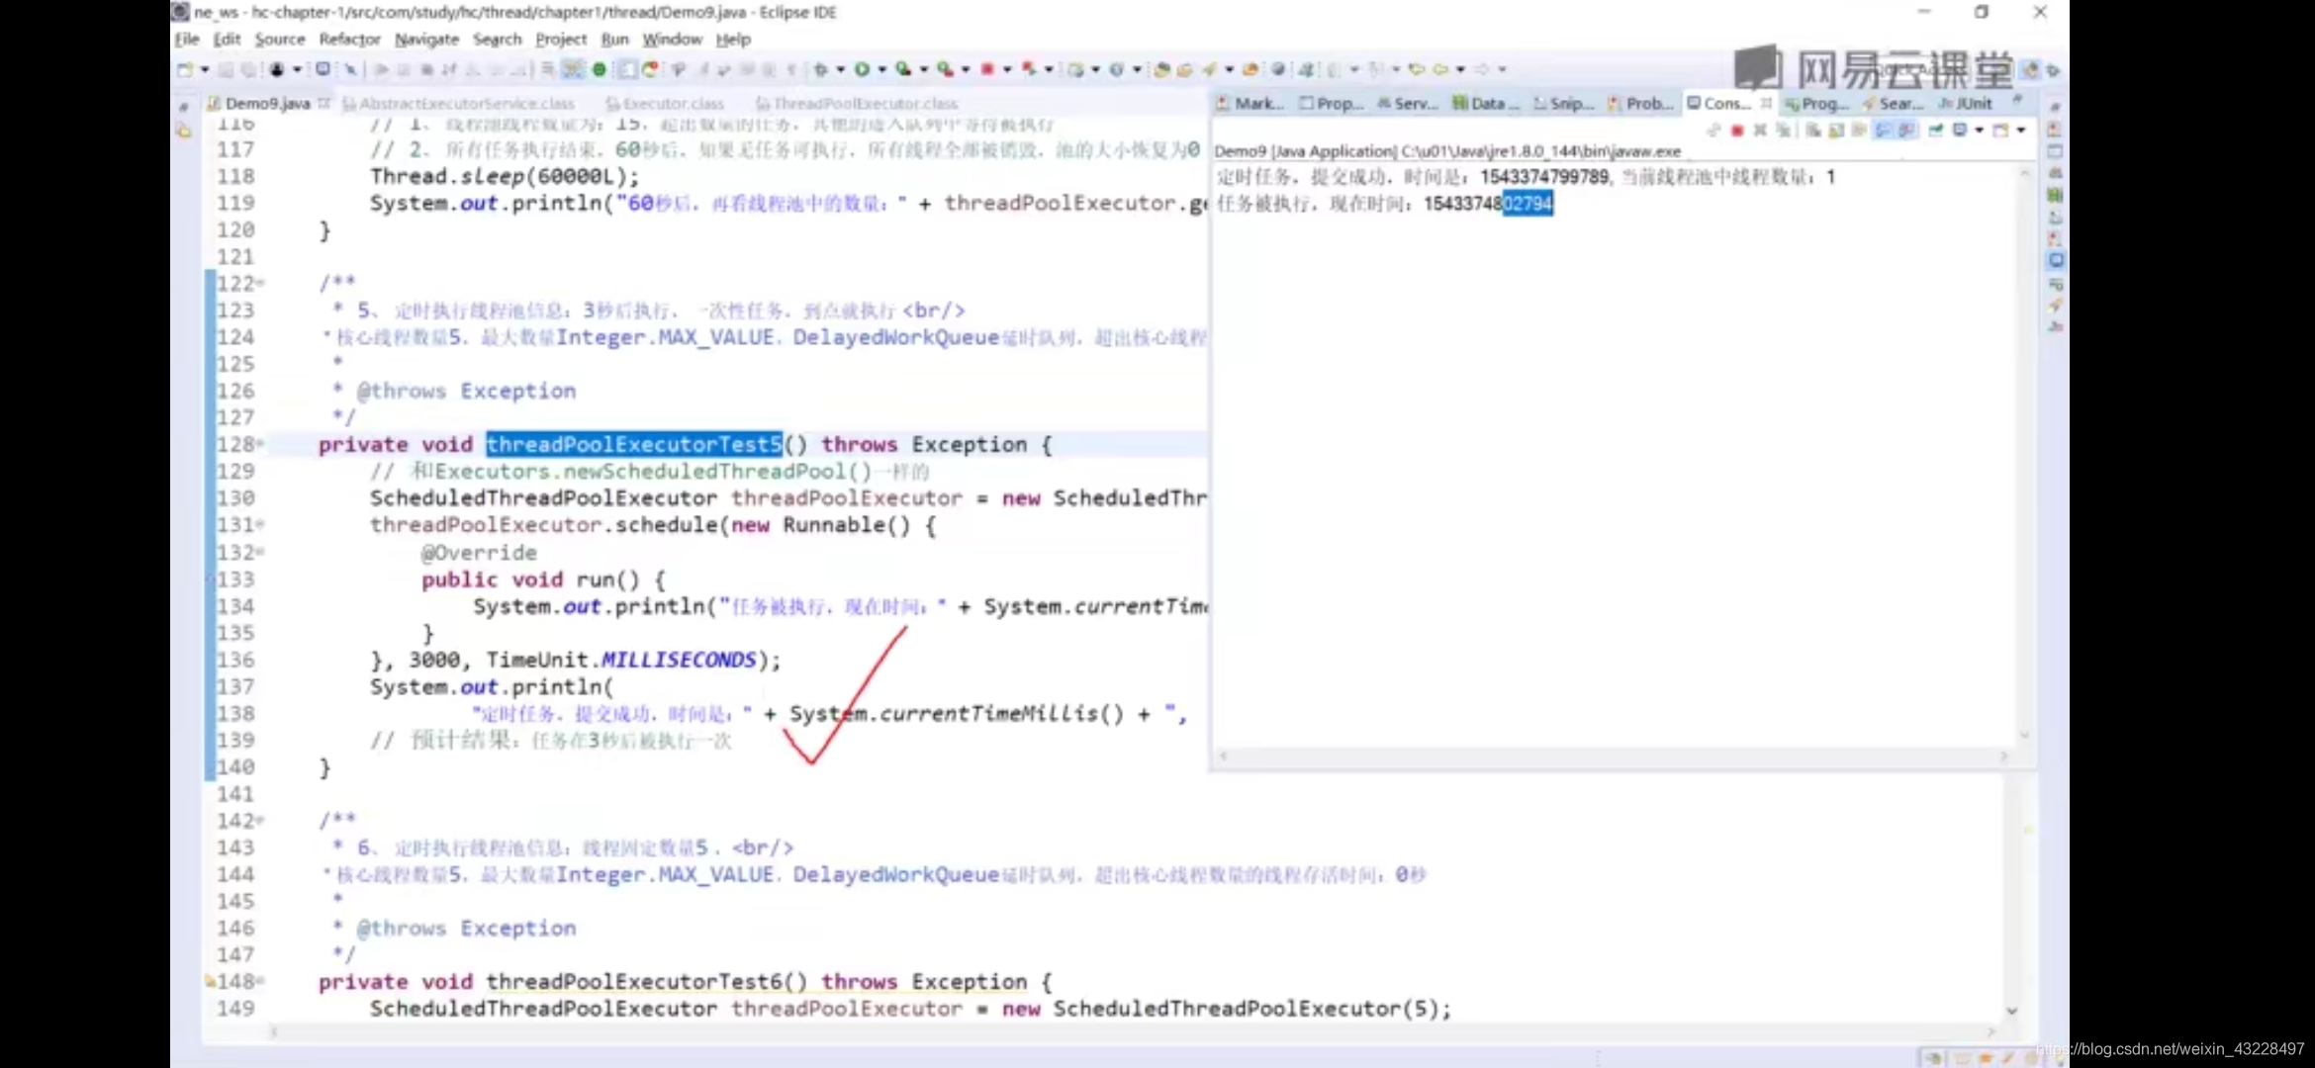Open the Markers view tab
2315x1068 pixels.
(1250, 103)
